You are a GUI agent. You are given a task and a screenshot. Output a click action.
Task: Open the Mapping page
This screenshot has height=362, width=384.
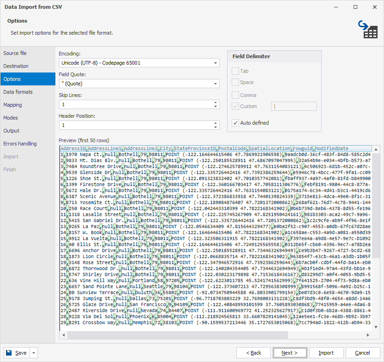(28, 105)
